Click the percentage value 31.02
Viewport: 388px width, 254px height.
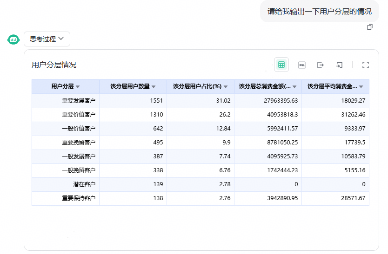pos(223,101)
